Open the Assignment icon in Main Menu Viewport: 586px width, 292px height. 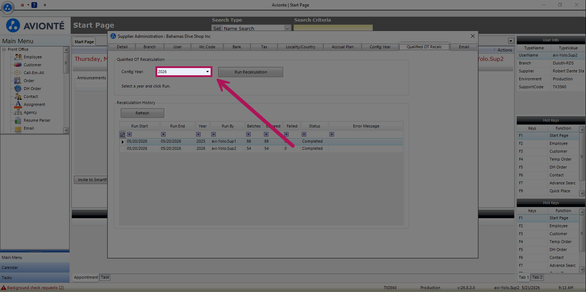click(18, 104)
